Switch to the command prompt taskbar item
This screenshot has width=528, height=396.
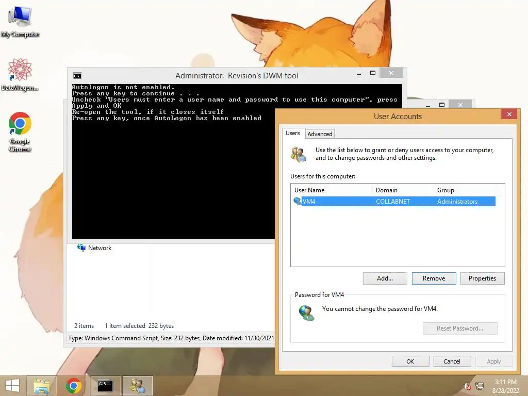(x=105, y=386)
